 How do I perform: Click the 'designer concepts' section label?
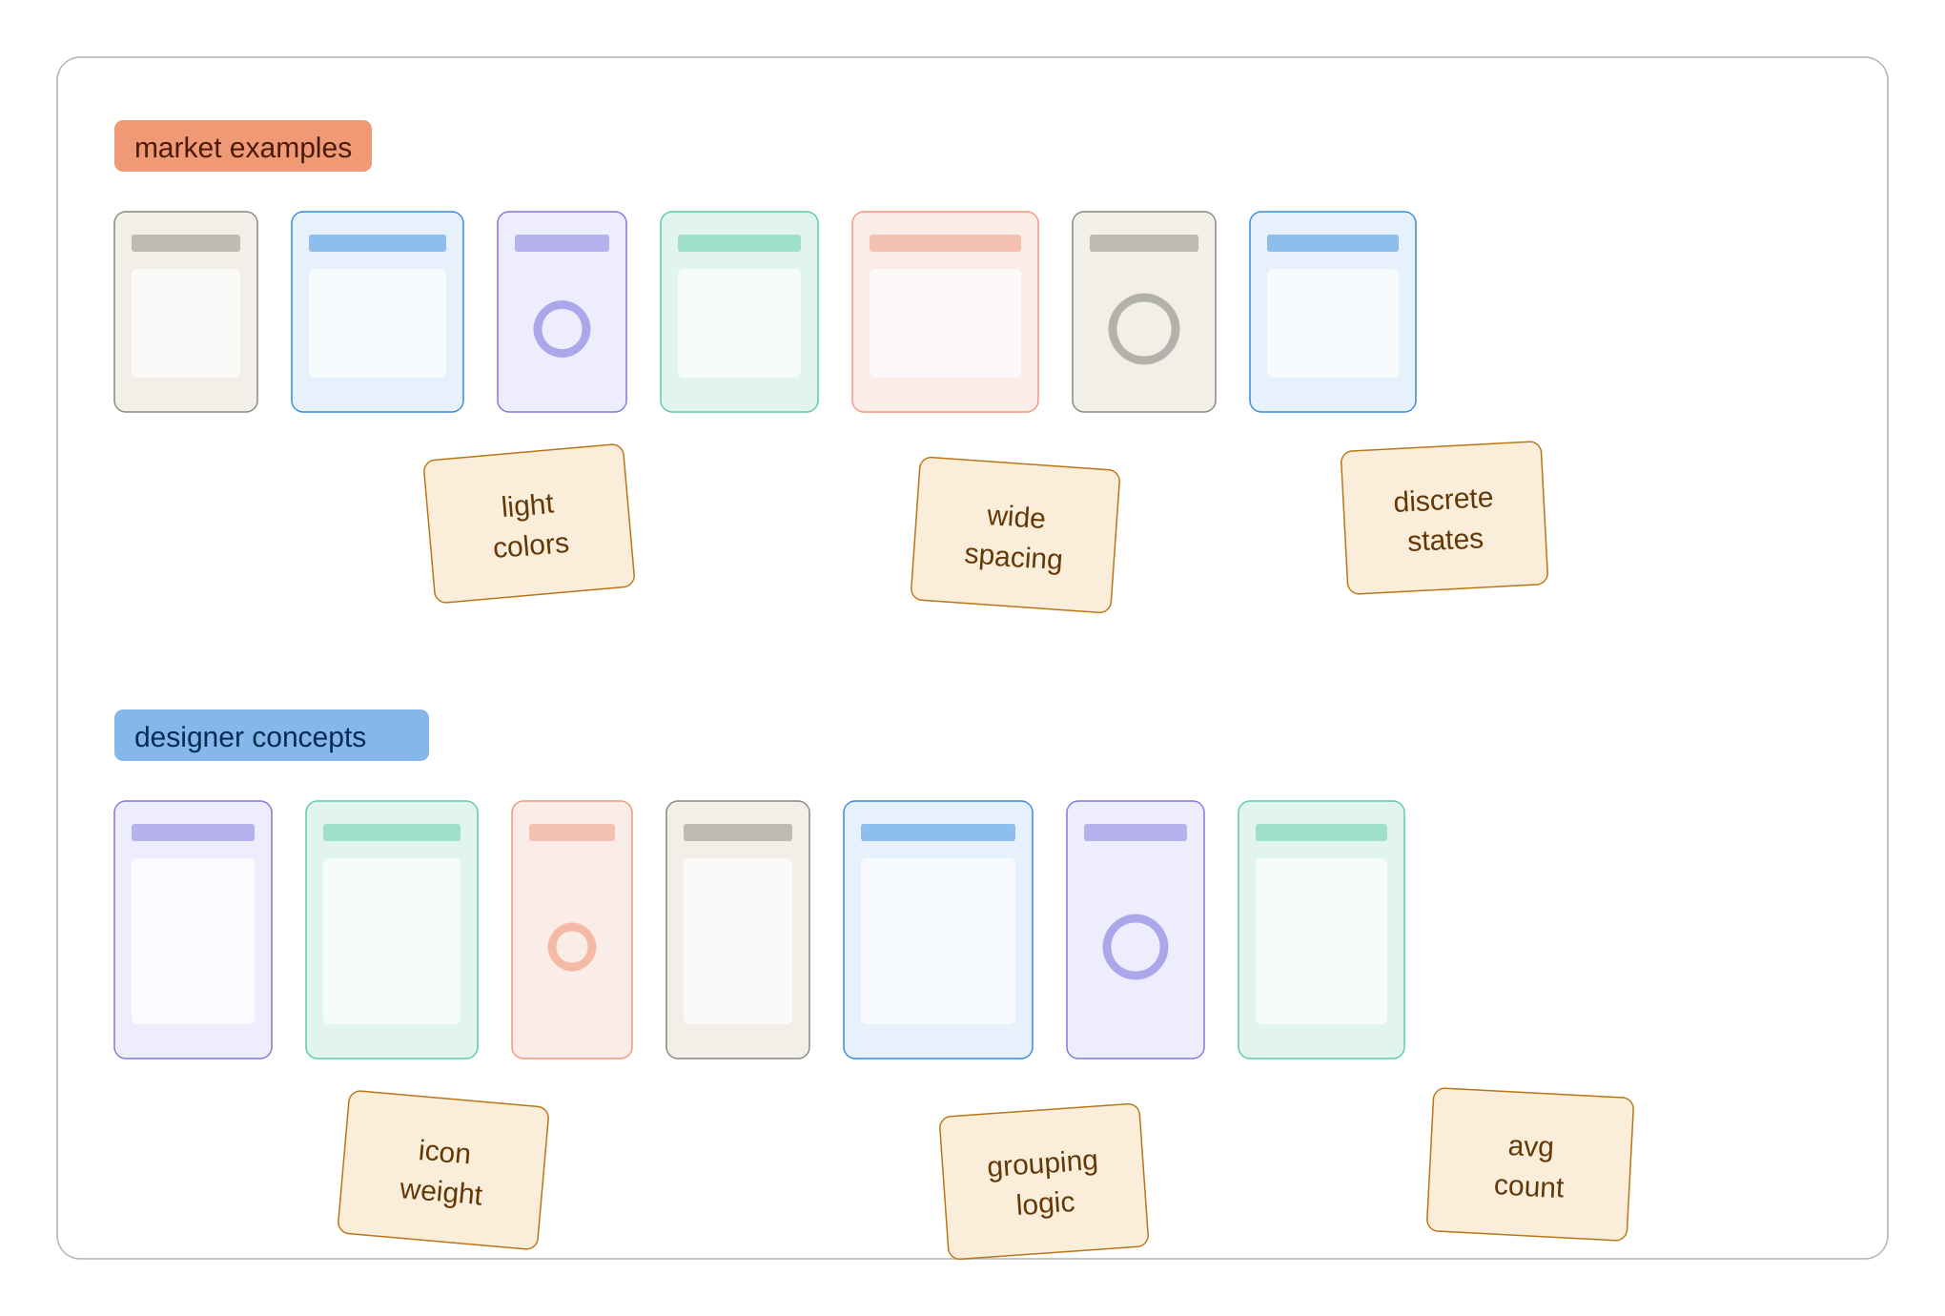pos(272,735)
